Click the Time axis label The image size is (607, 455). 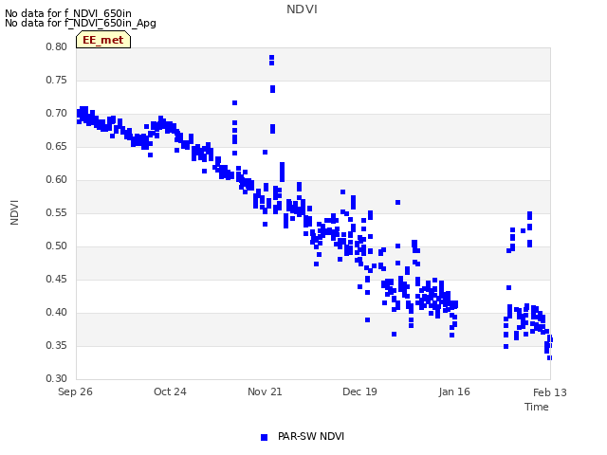tap(536, 407)
